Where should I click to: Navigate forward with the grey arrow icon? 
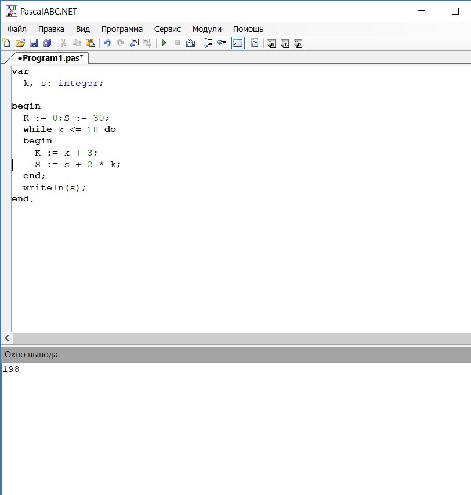coord(147,43)
